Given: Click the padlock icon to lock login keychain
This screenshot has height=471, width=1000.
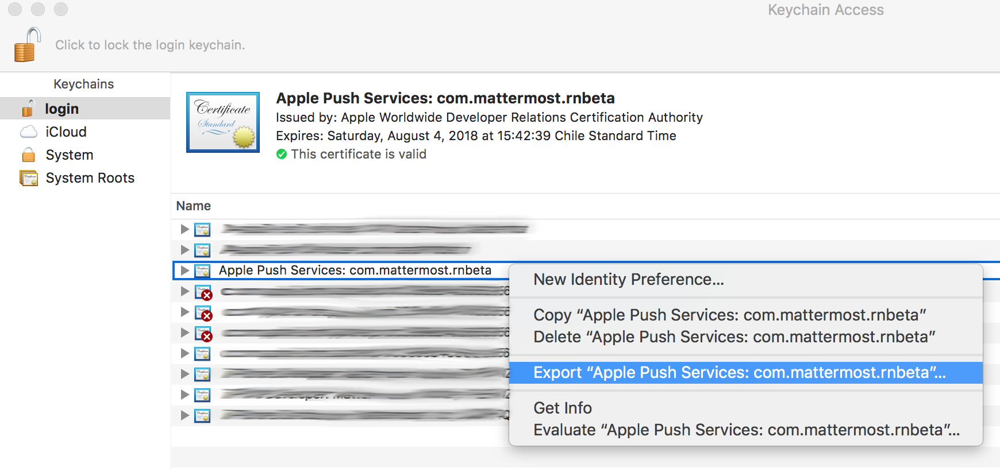Looking at the screenshot, I should click(27, 45).
